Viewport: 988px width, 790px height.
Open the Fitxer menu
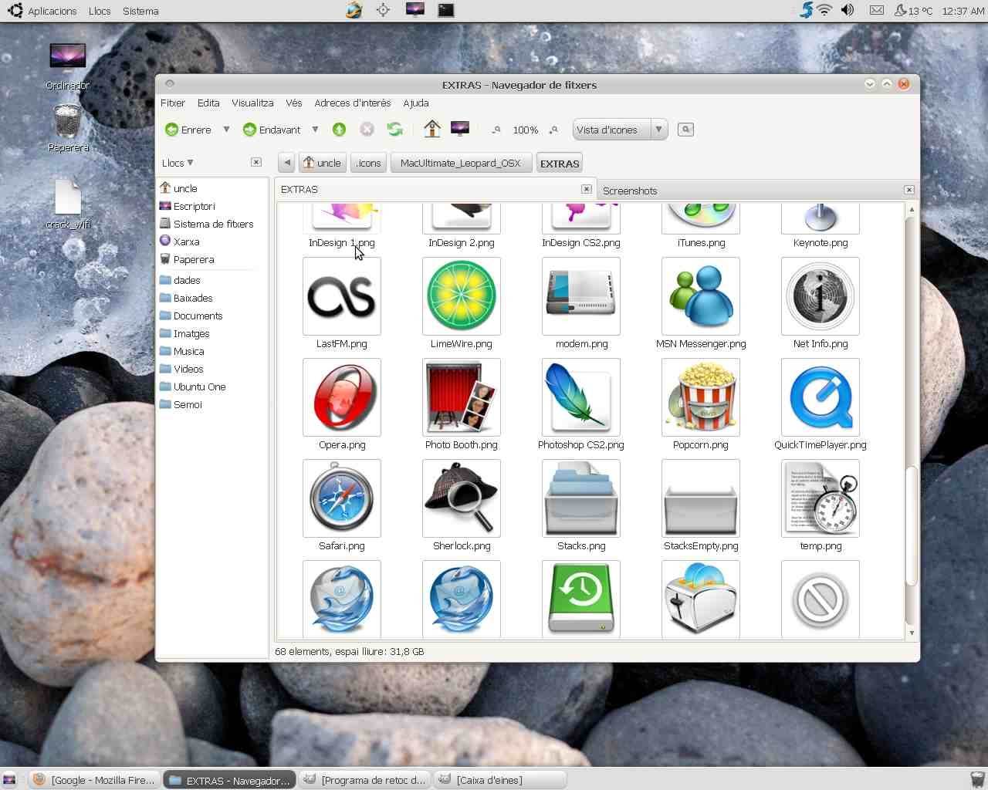[x=173, y=103]
